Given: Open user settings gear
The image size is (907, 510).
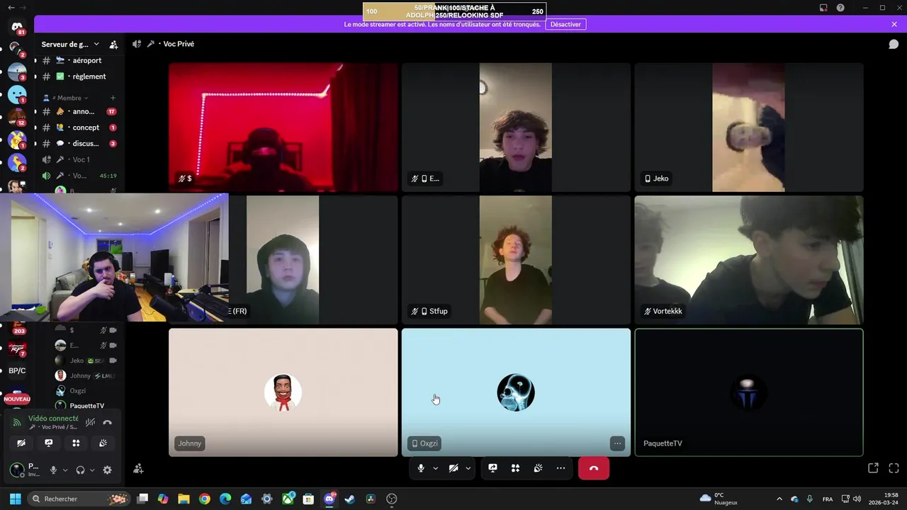Looking at the screenshot, I should coord(107,470).
